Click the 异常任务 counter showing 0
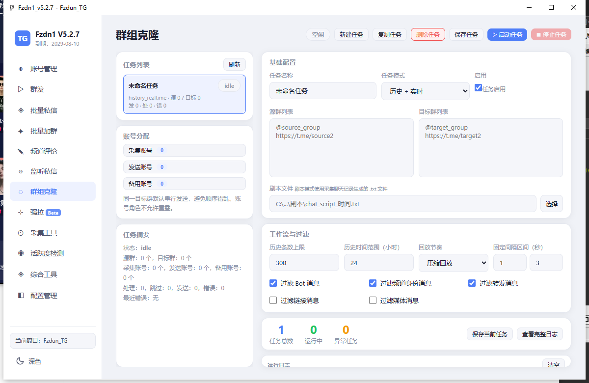This screenshot has height=383, width=589. [346, 334]
